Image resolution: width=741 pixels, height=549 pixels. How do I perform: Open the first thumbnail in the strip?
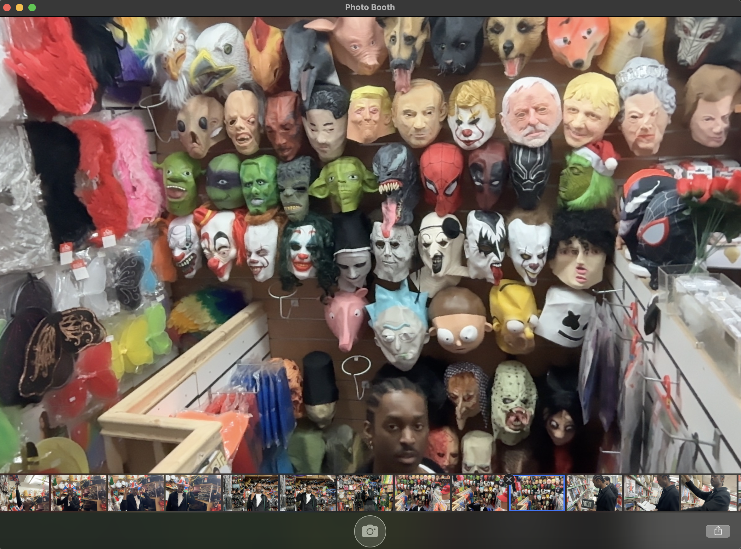[24, 493]
